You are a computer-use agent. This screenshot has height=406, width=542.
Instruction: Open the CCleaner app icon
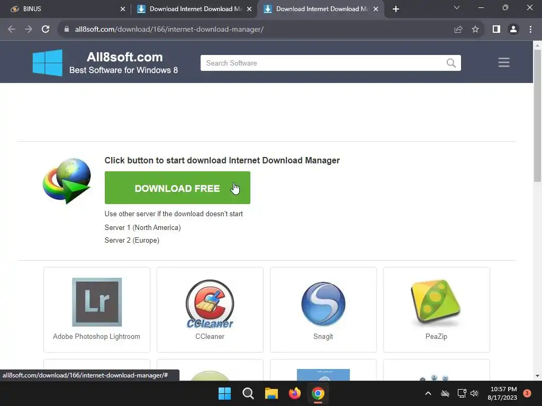tap(210, 304)
